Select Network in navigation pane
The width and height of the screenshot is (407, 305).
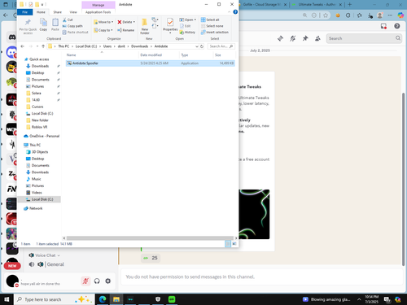point(36,208)
